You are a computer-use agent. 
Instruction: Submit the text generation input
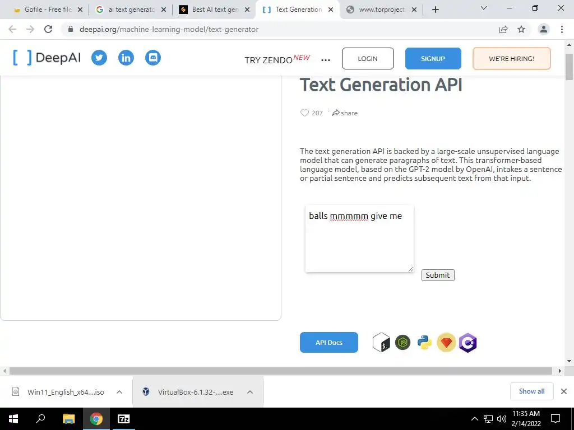point(438,275)
